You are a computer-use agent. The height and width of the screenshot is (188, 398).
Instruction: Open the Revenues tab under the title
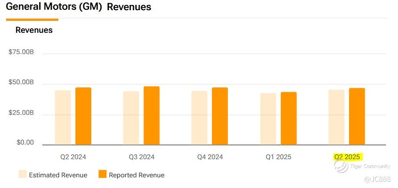click(34, 30)
